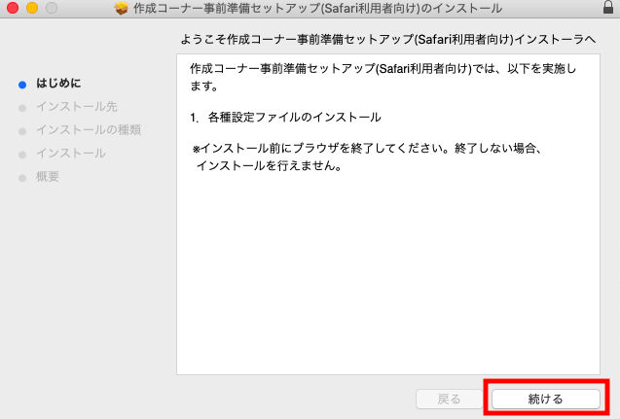Click the ようこそ welcome heading text

coord(388,39)
